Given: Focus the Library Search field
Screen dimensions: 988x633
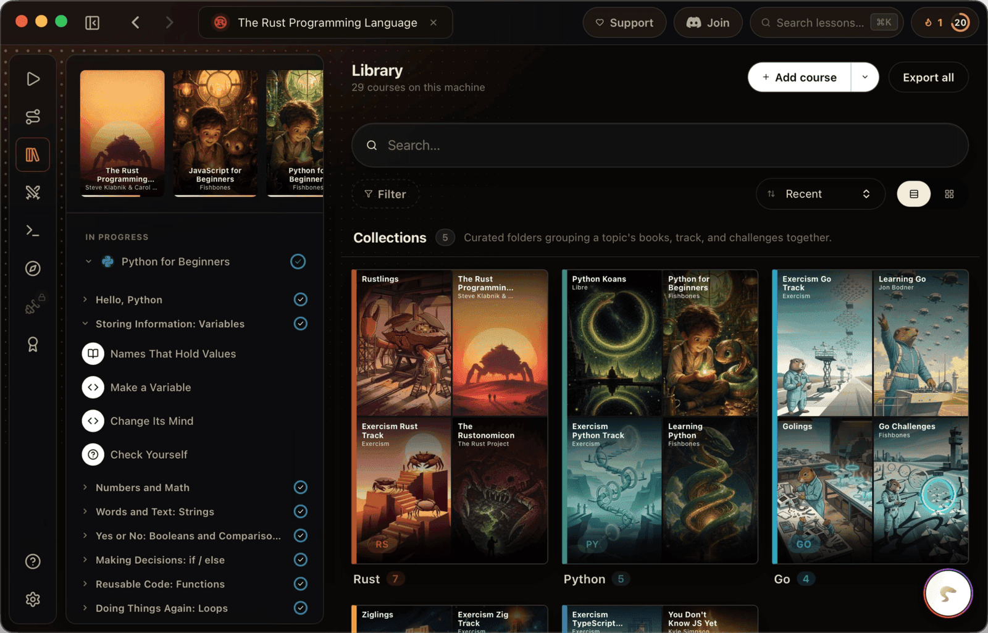Looking at the screenshot, I should [x=660, y=145].
